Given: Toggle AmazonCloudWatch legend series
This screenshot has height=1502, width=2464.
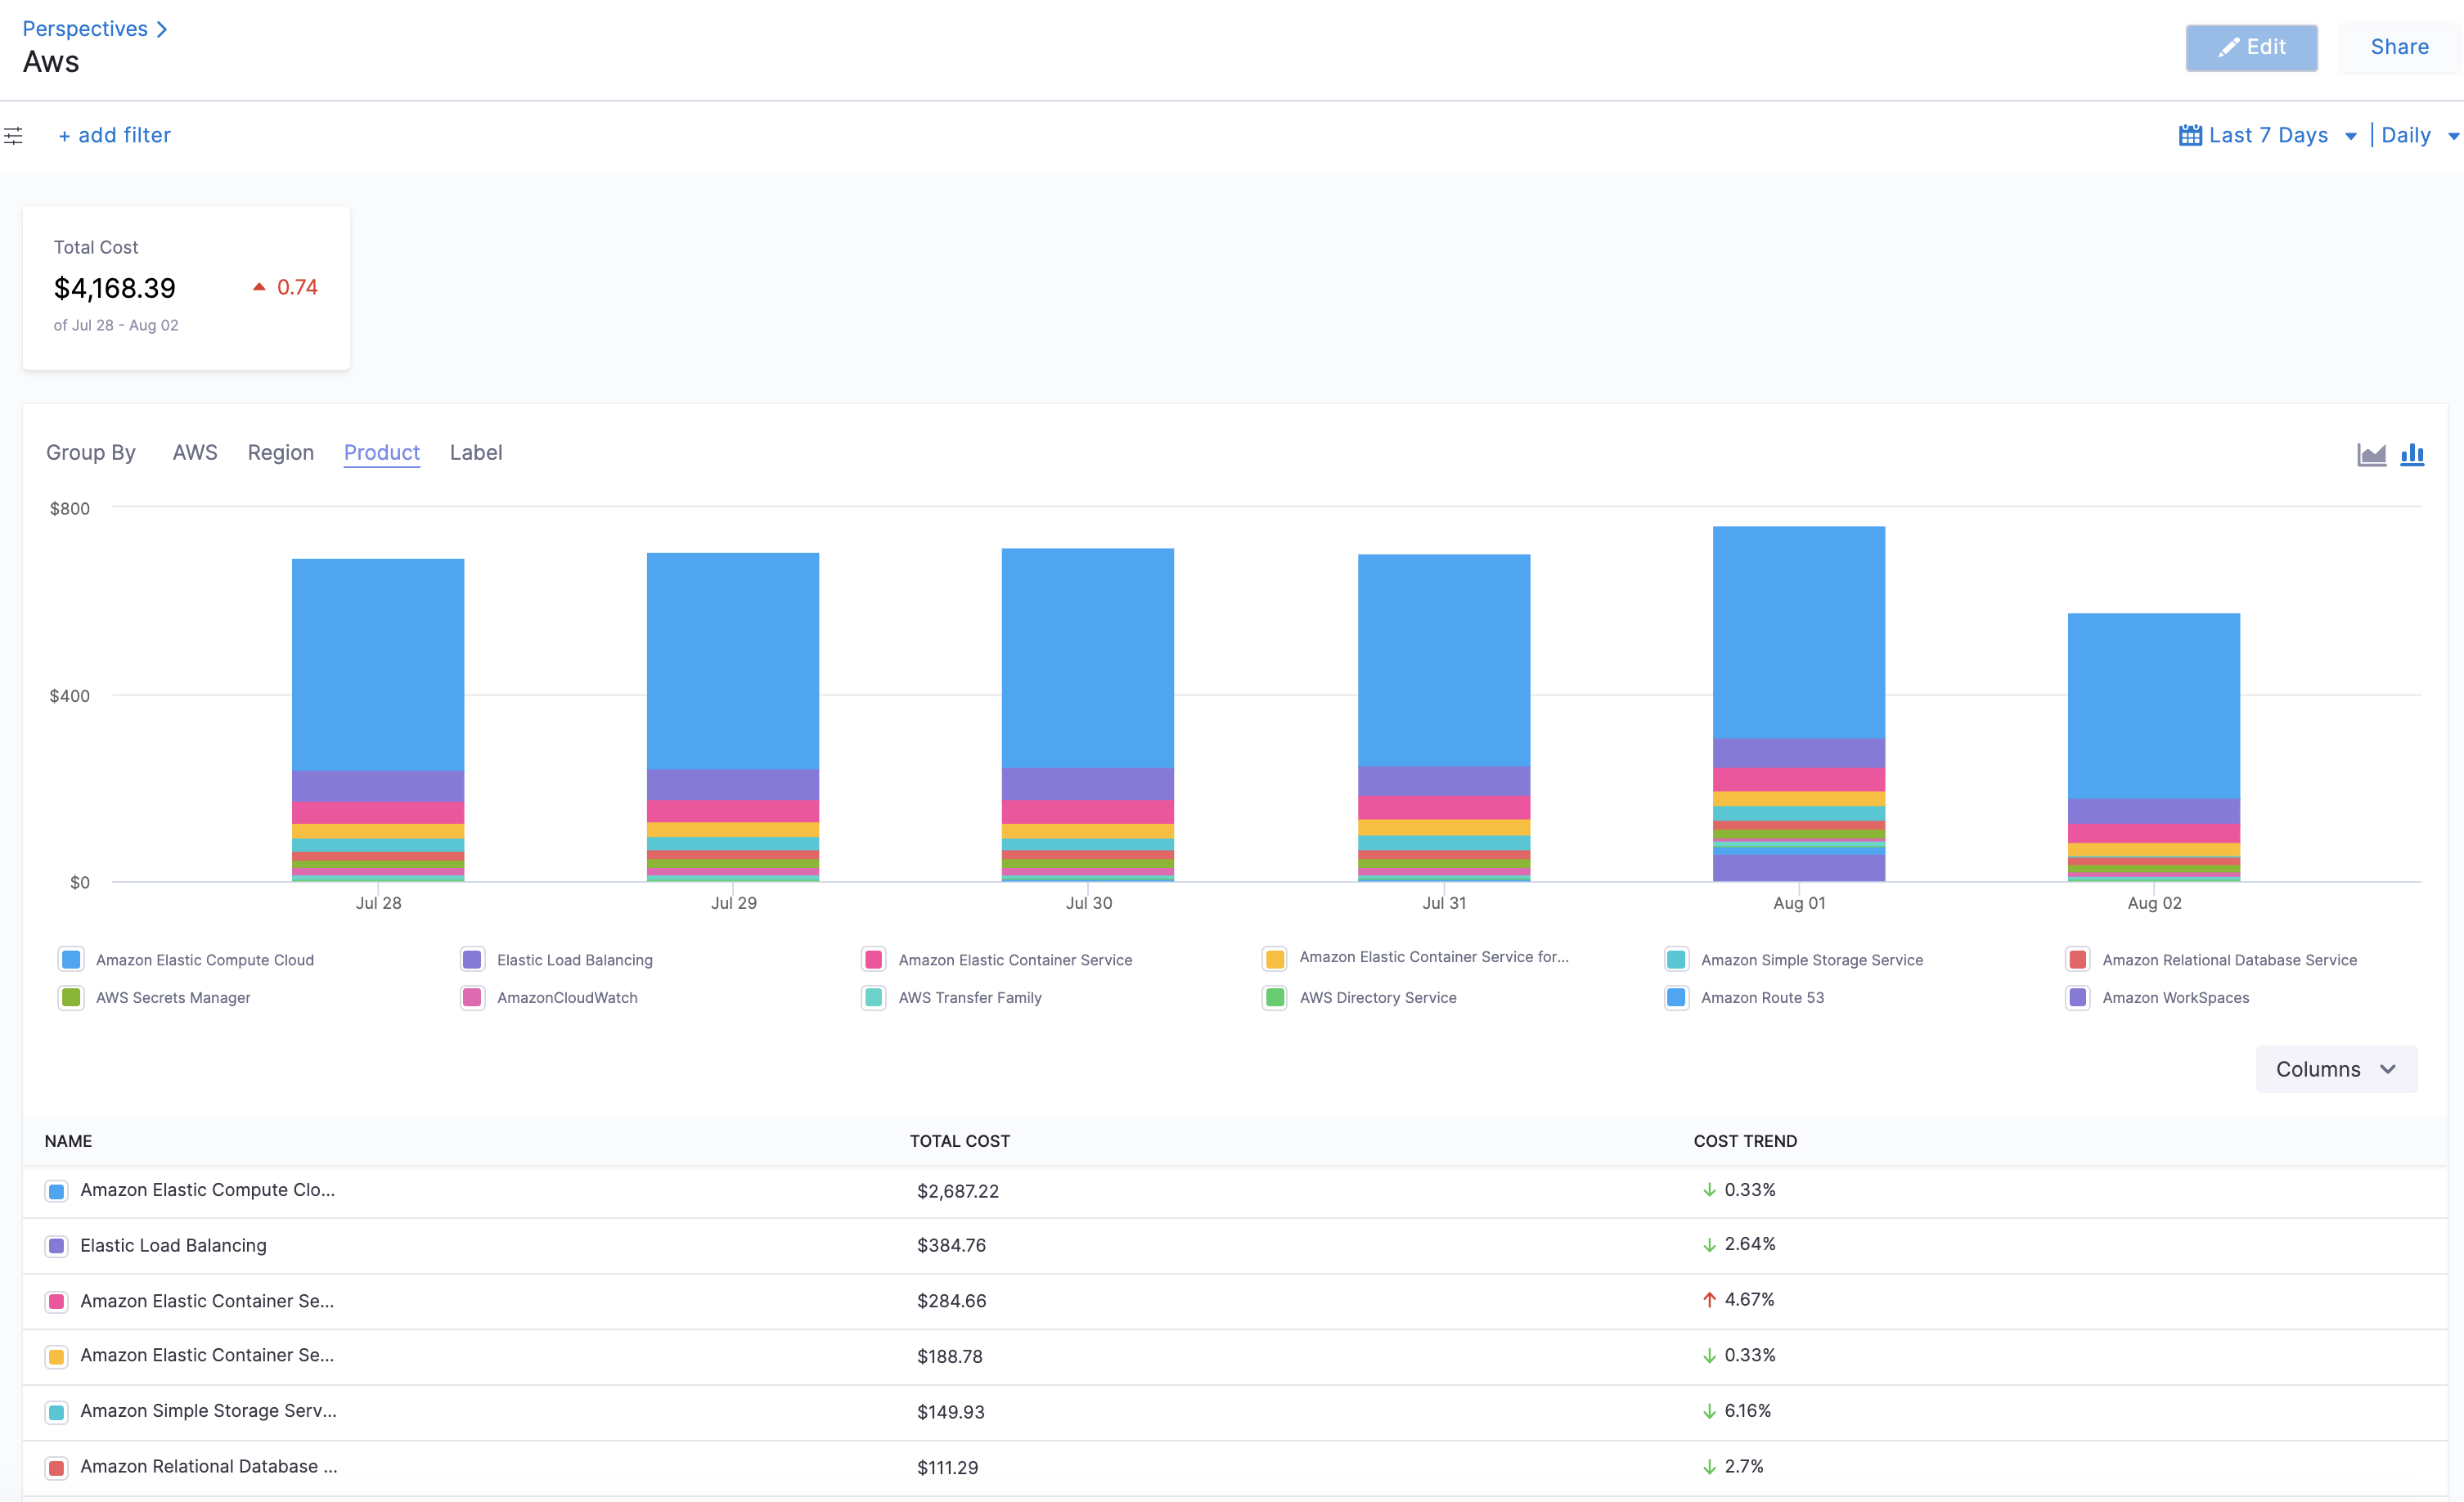Looking at the screenshot, I should [x=549, y=998].
